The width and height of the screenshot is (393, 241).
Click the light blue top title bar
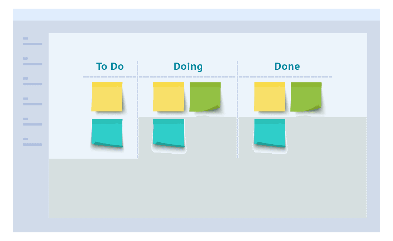click(x=196, y=14)
